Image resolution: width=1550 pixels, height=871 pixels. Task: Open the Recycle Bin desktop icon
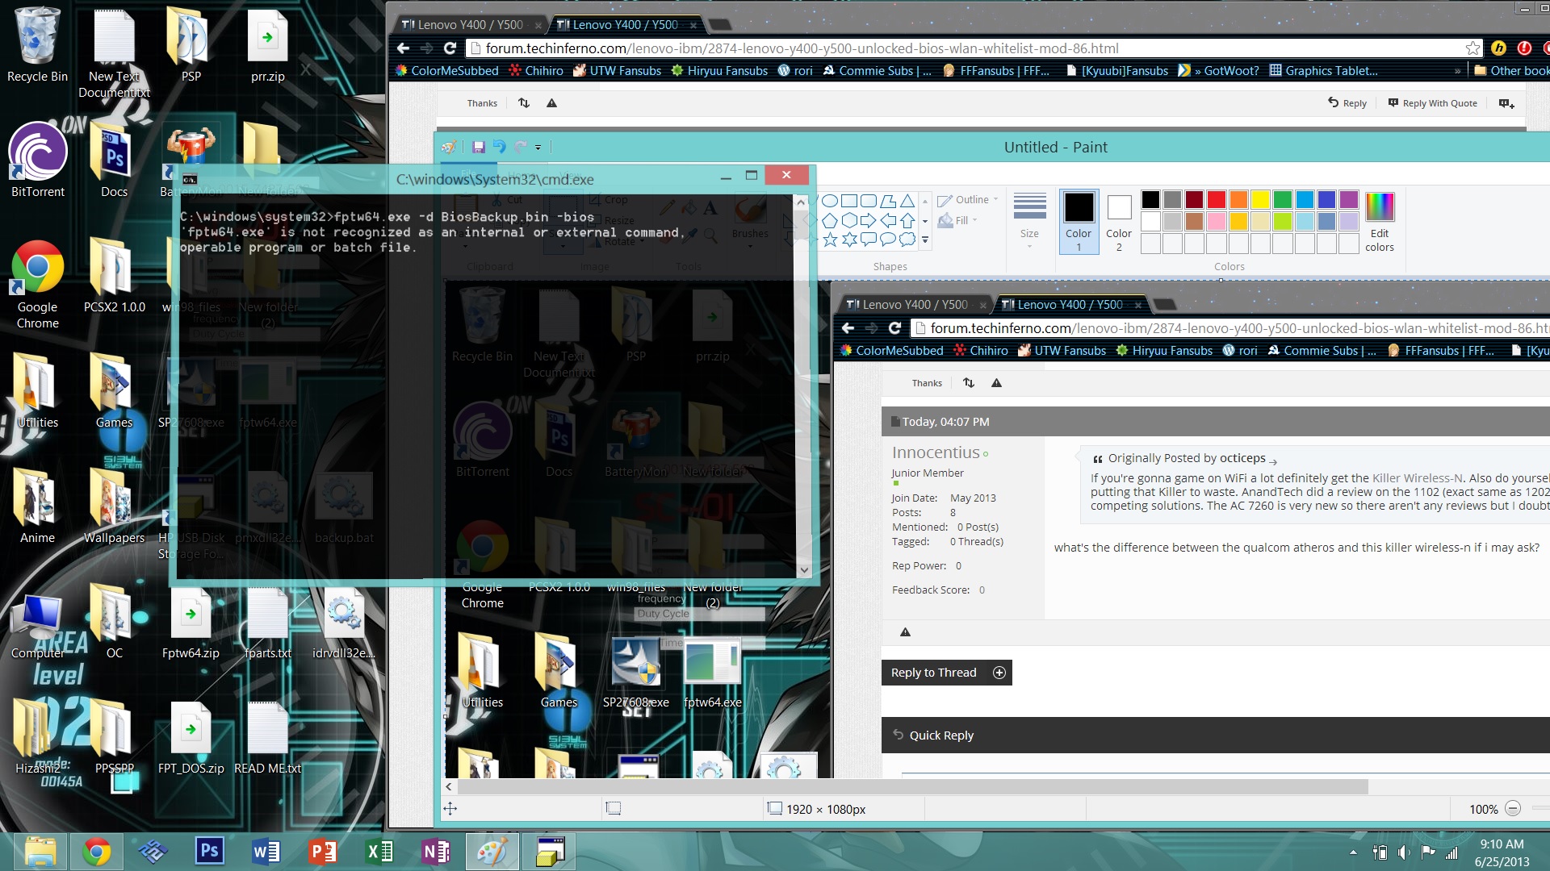37,45
